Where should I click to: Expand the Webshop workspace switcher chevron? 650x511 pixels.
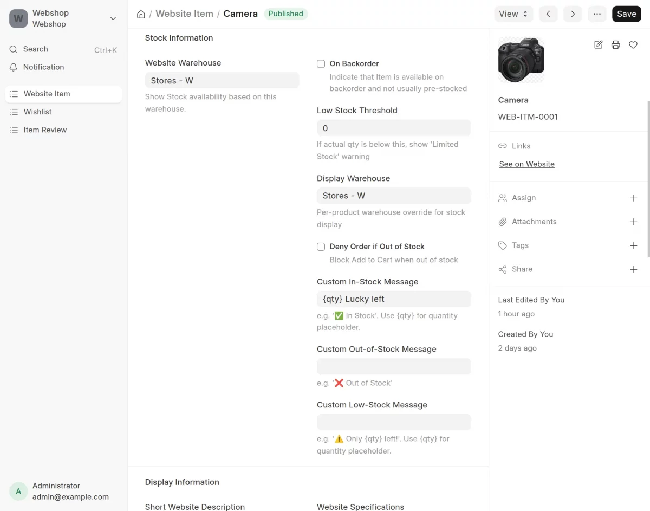(x=113, y=18)
